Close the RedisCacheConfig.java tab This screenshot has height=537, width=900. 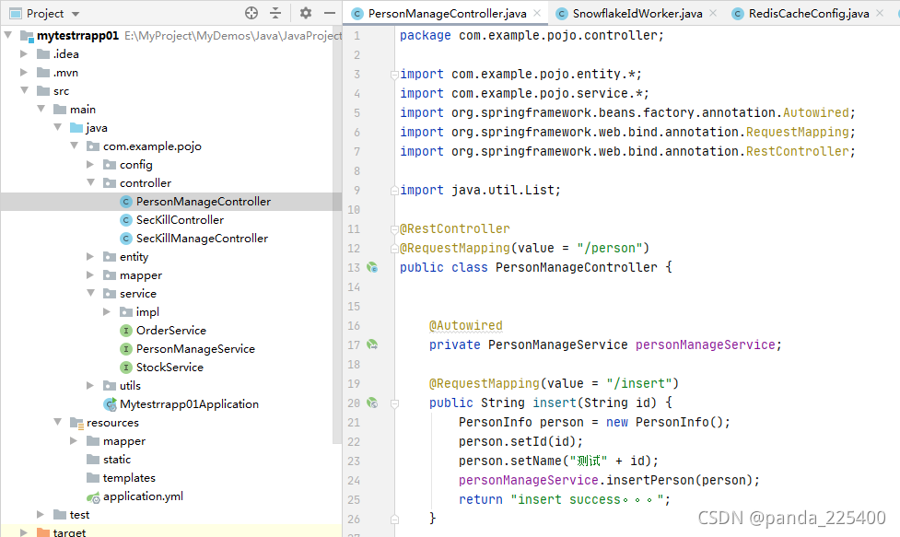click(880, 13)
